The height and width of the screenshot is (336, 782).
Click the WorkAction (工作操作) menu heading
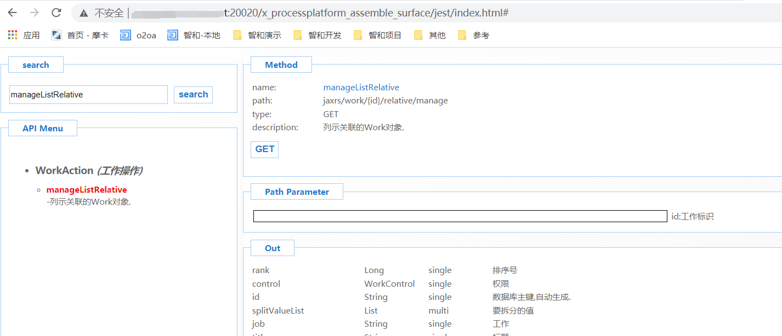point(89,171)
